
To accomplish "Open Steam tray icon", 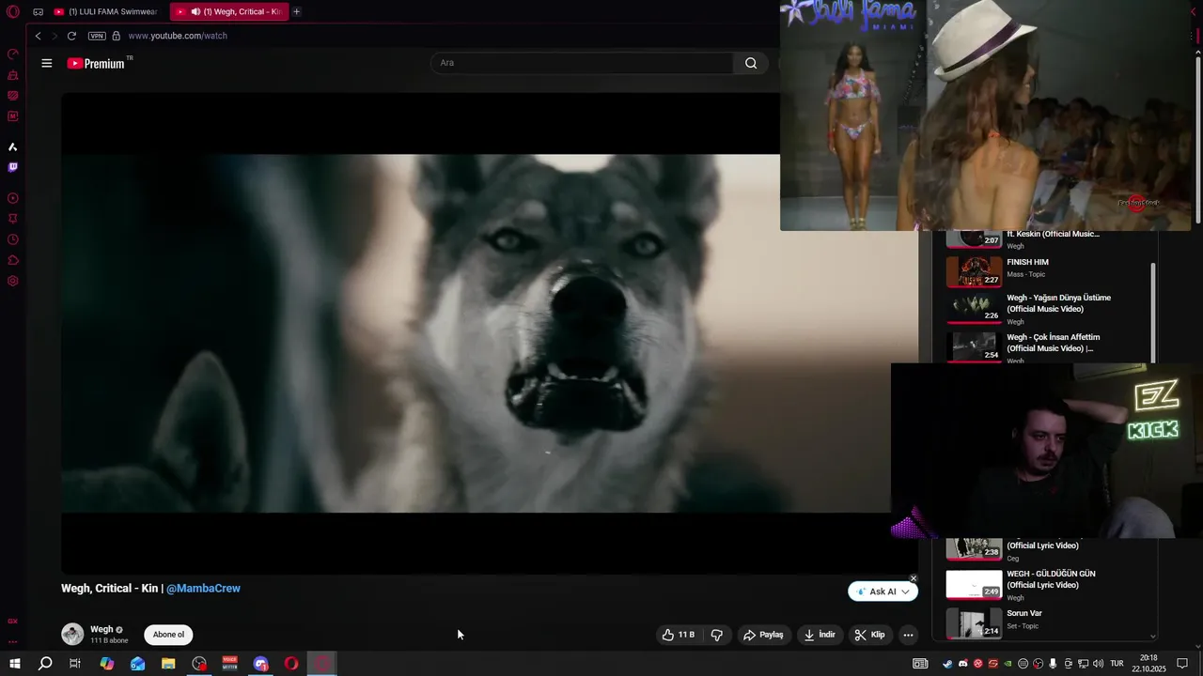I will (947, 664).
